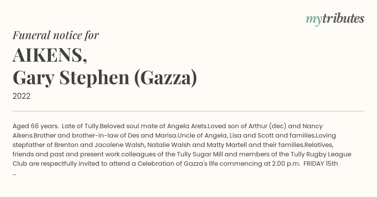Screen dimensions: 377x197
Task: Click the name "Gary Stephen (Gazza)"
Action: 105,78
